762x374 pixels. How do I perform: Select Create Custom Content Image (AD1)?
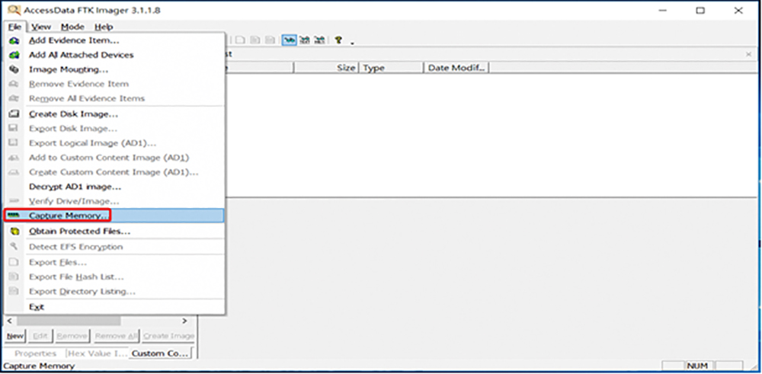click(x=114, y=172)
